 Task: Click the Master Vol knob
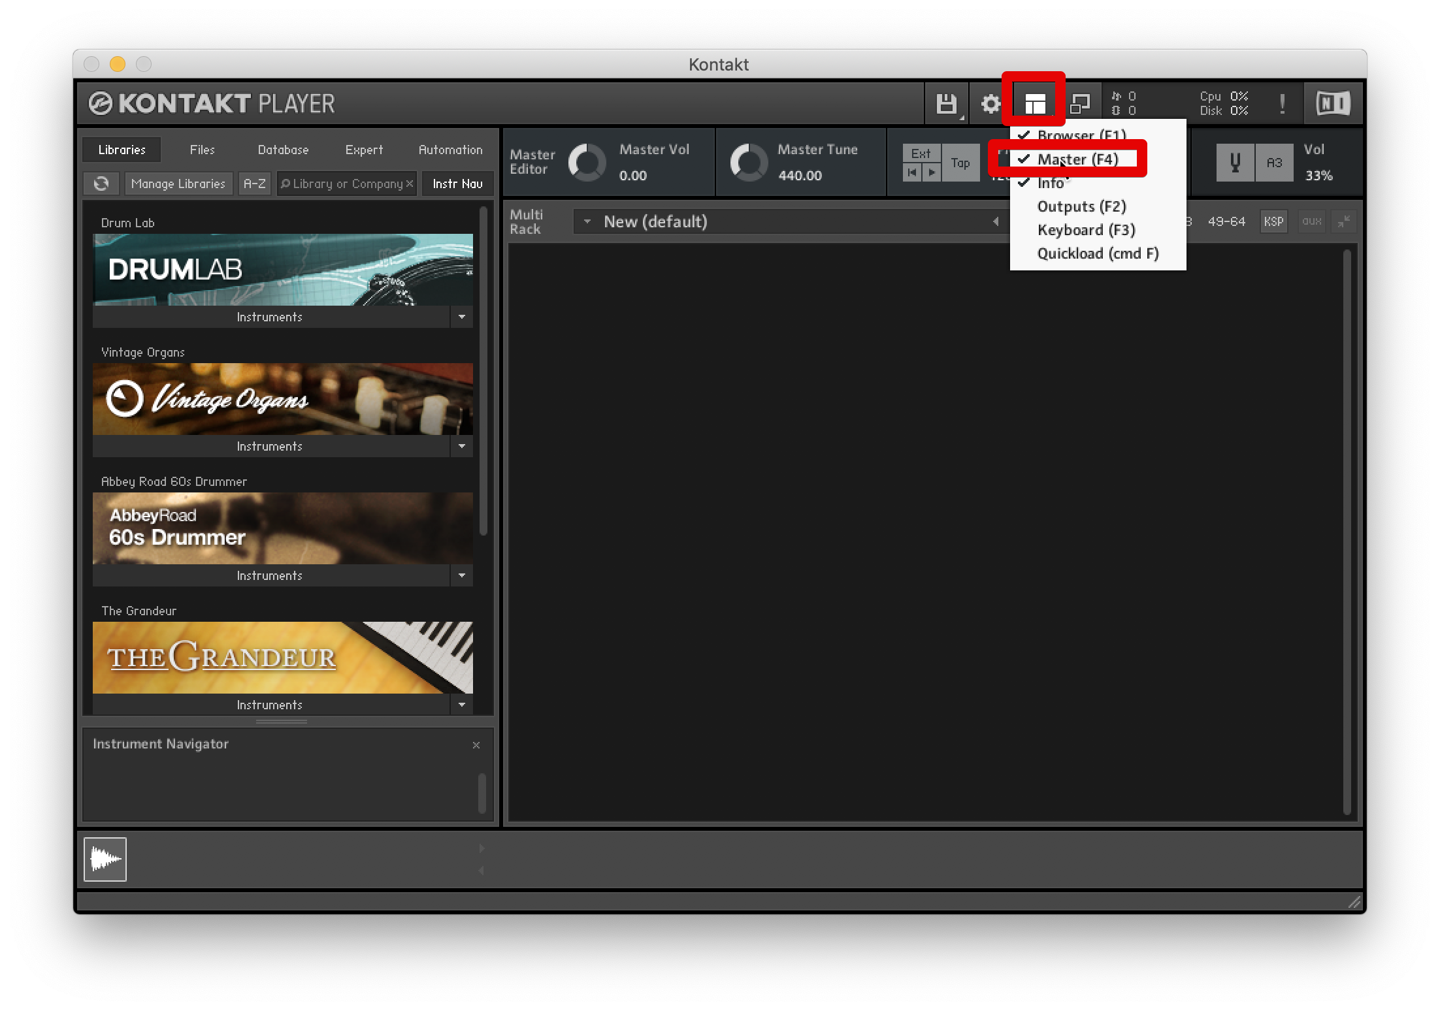[587, 163]
